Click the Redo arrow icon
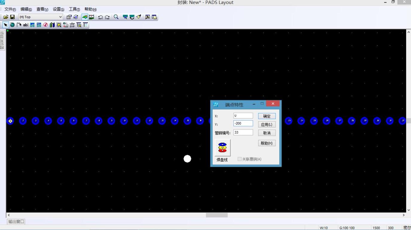The height and width of the screenshot is (230, 411). [107, 17]
